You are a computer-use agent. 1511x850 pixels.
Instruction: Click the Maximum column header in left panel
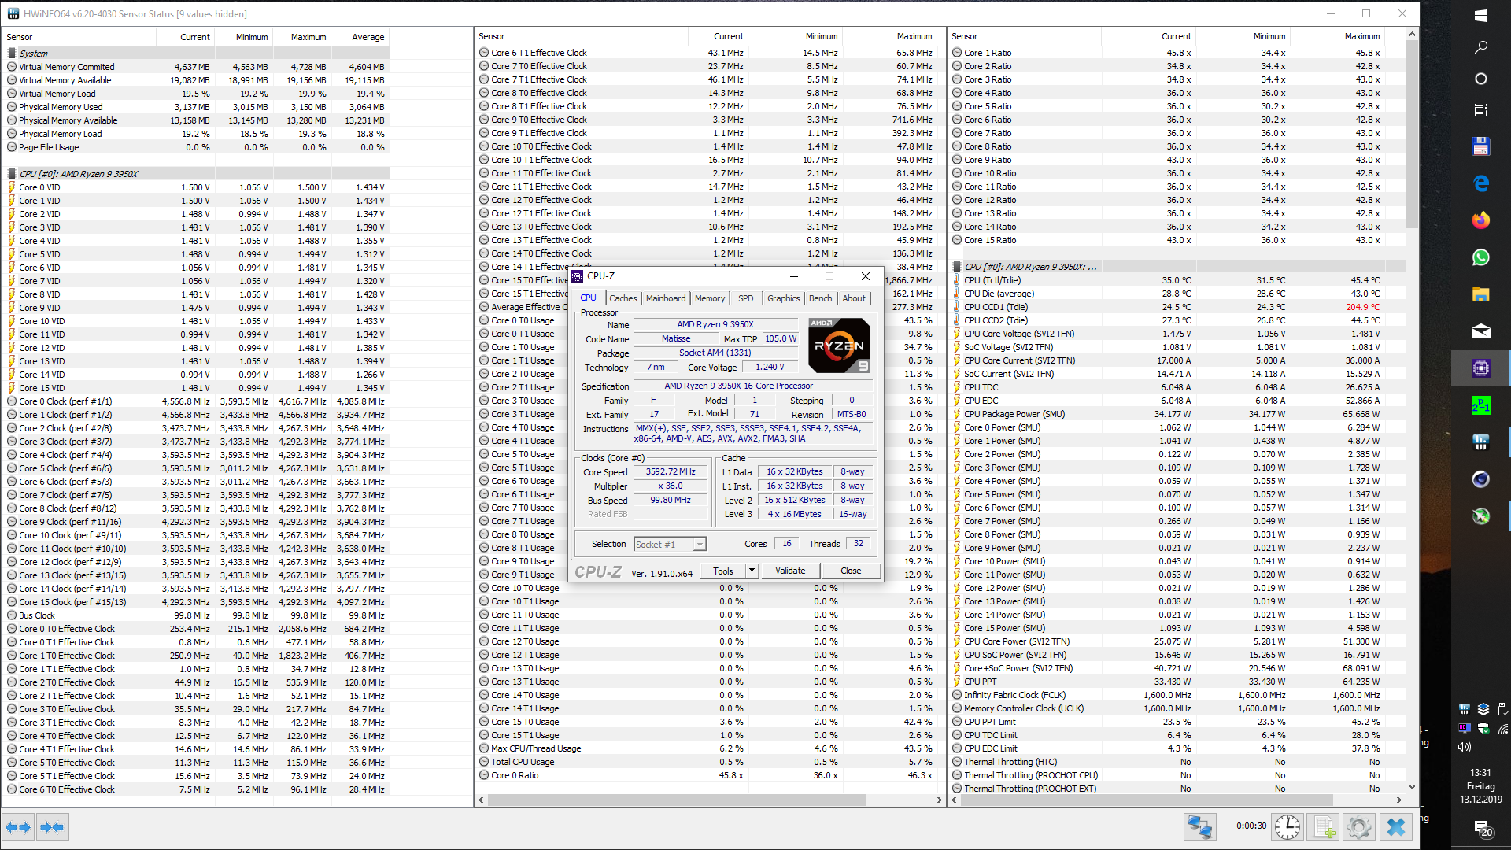[308, 37]
